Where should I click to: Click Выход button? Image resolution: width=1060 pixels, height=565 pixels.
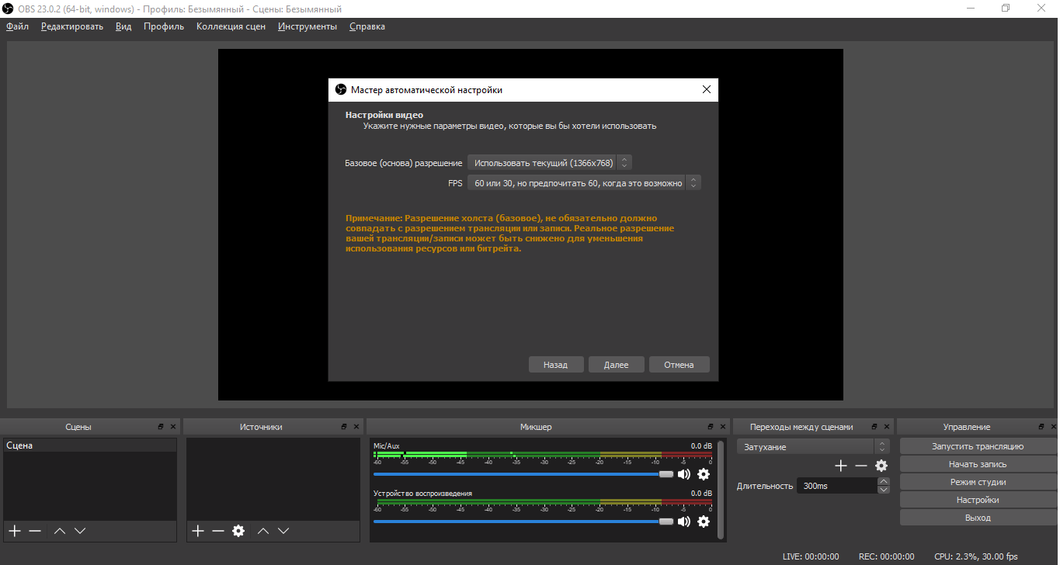[x=978, y=518]
